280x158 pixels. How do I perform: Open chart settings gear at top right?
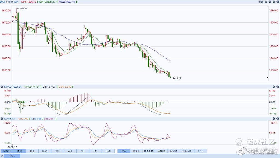[x=278, y=2]
